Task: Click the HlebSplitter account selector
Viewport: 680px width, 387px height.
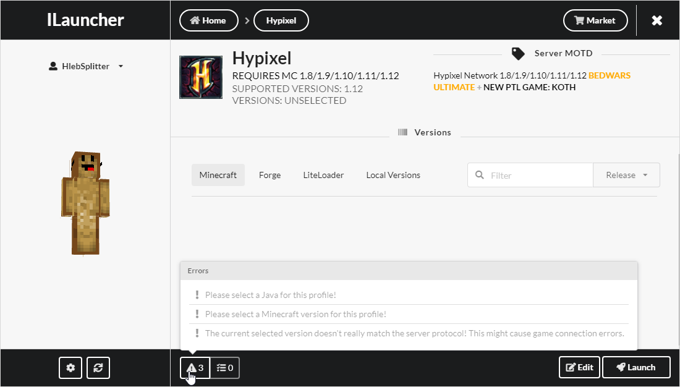Action: [x=85, y=66]
